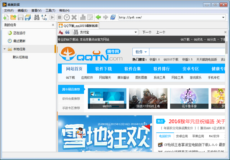The image size is (230, 160).
Task: Click the red font style icon
Action: point(61,33)
